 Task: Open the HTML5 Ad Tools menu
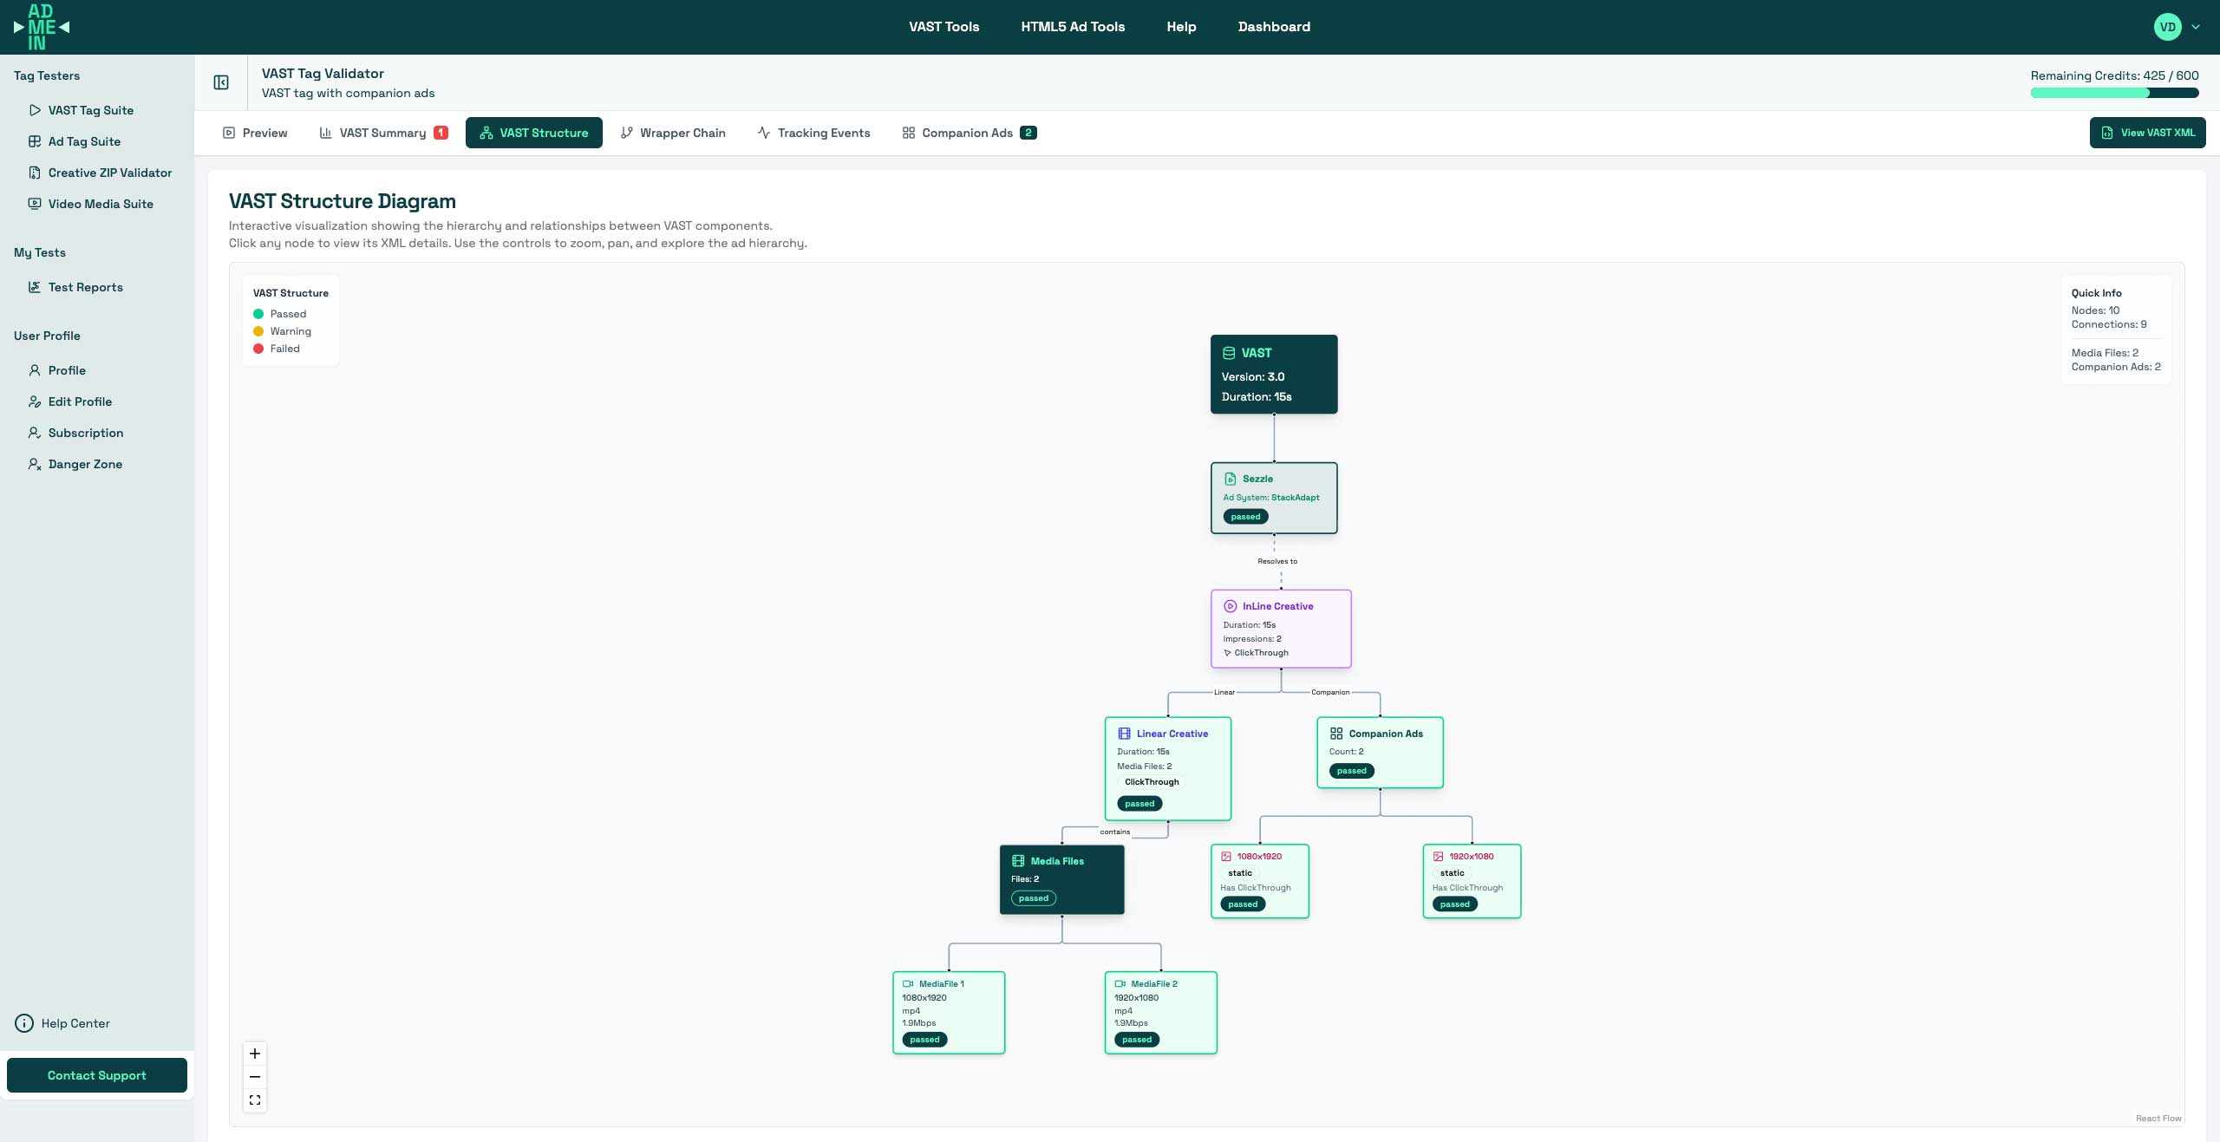click(1072, 27)
